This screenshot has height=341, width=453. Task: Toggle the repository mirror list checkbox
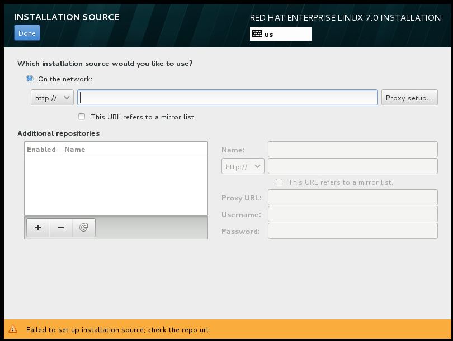[x=279, y=182]
